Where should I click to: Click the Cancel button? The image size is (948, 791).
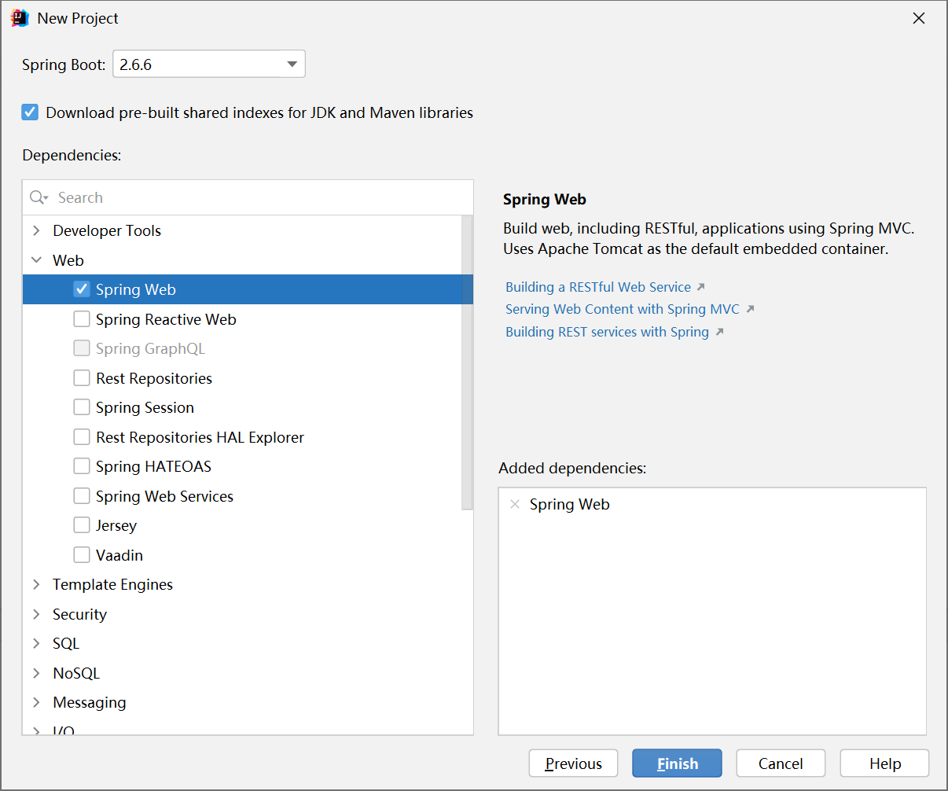781,763
